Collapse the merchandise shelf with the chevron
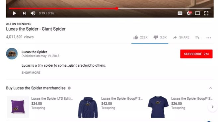This screenshot has width=219, height=123. point(210,88)
